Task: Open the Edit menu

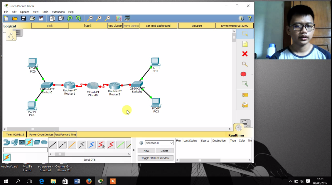Action: click(14, 12)
